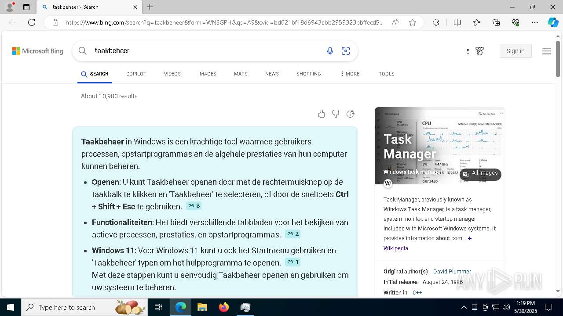Switch to the NEWS tab
563x316 pixels.
click(272, 74)
